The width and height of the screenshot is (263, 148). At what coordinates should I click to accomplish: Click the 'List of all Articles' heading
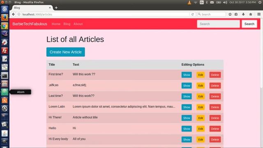pyautogui.click(x=75, y=39)
